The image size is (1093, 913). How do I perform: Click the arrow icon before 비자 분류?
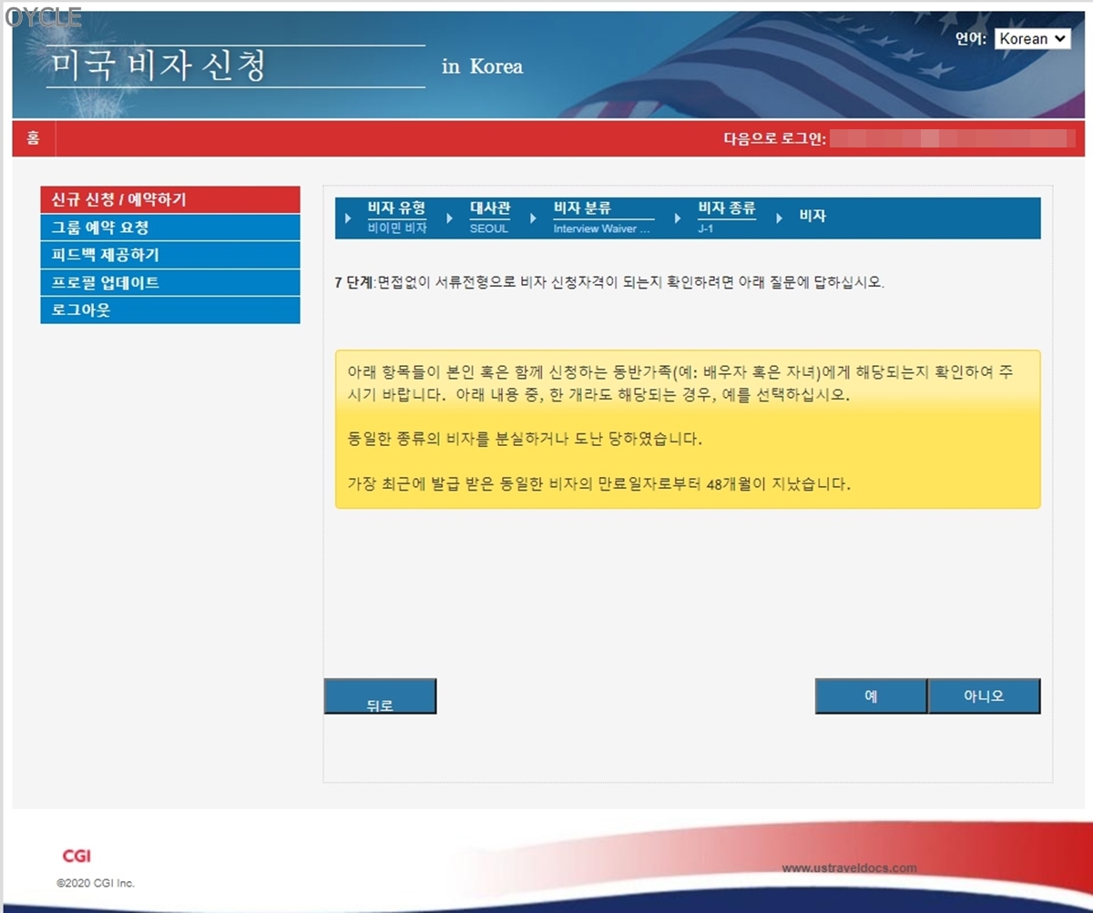click(x=534, y=218)
